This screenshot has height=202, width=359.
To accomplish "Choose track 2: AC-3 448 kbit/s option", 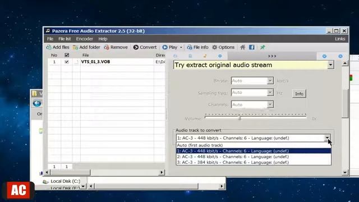I will click(x=254, y=157).
